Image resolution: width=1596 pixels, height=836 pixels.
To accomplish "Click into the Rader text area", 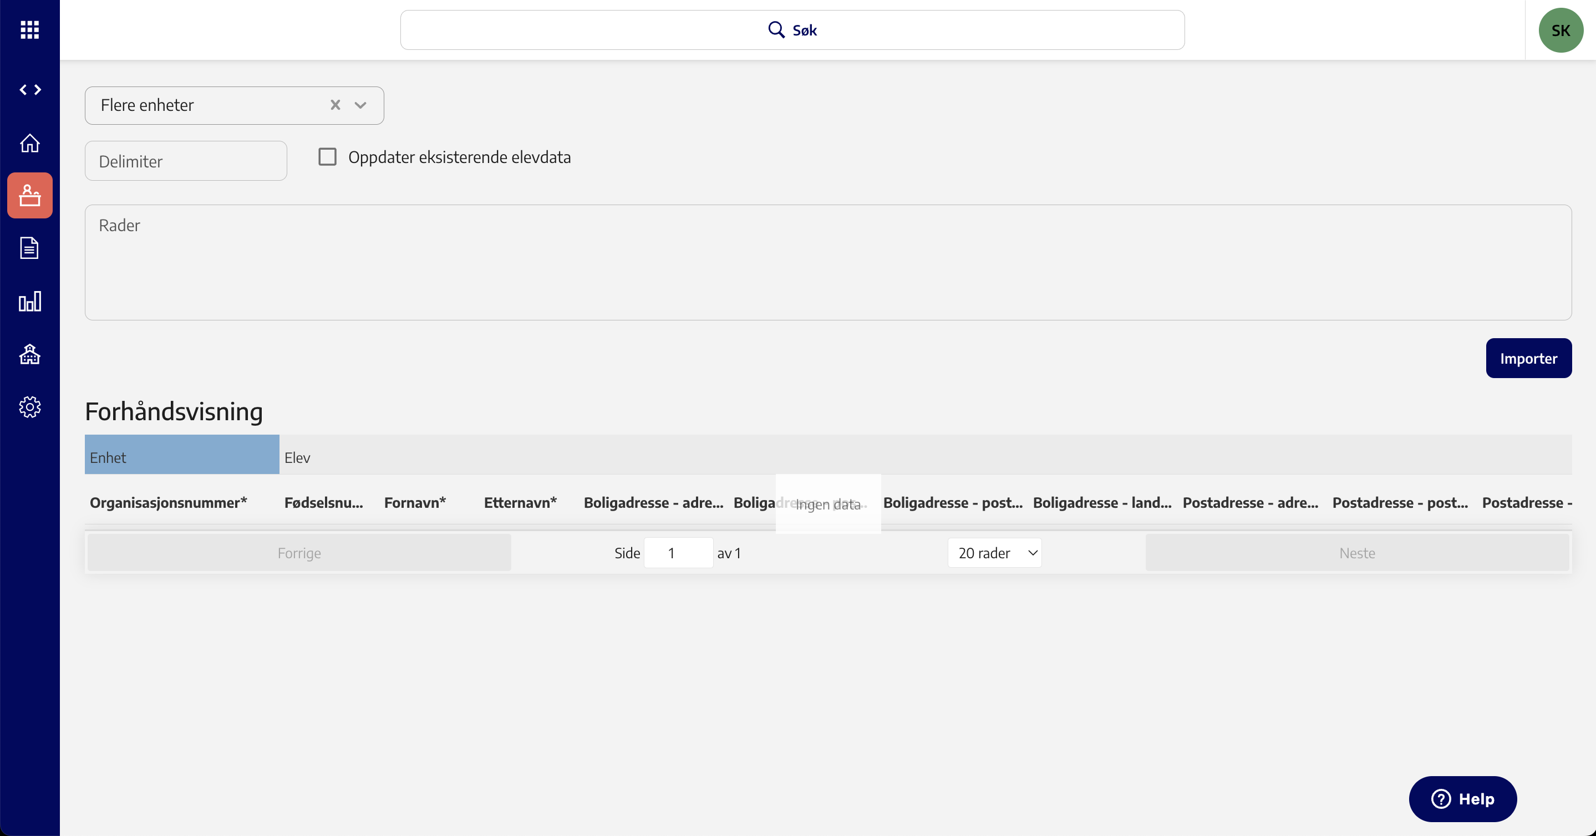I will (x=828, y=263).
